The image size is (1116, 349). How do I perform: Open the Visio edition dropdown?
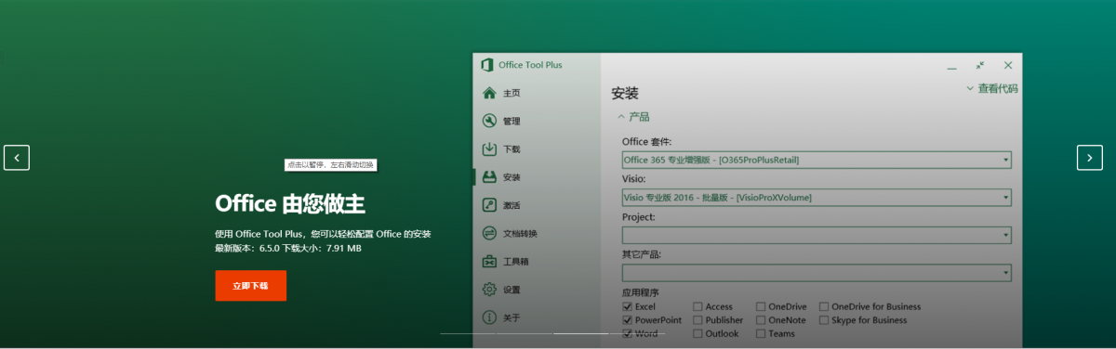[817, 197]
